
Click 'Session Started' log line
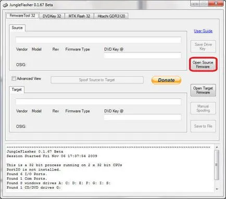click(52, 156)
